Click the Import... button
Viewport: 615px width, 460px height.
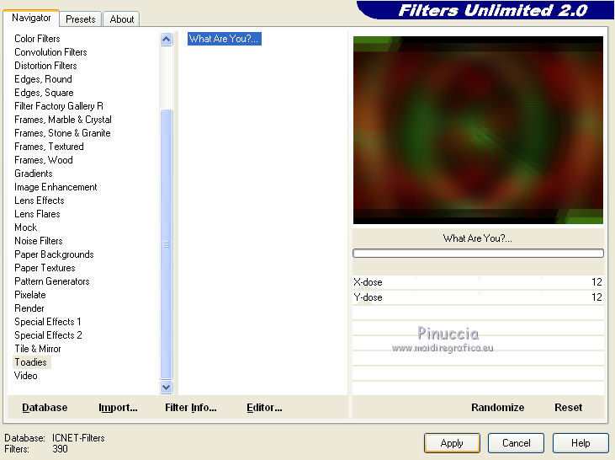118,408
